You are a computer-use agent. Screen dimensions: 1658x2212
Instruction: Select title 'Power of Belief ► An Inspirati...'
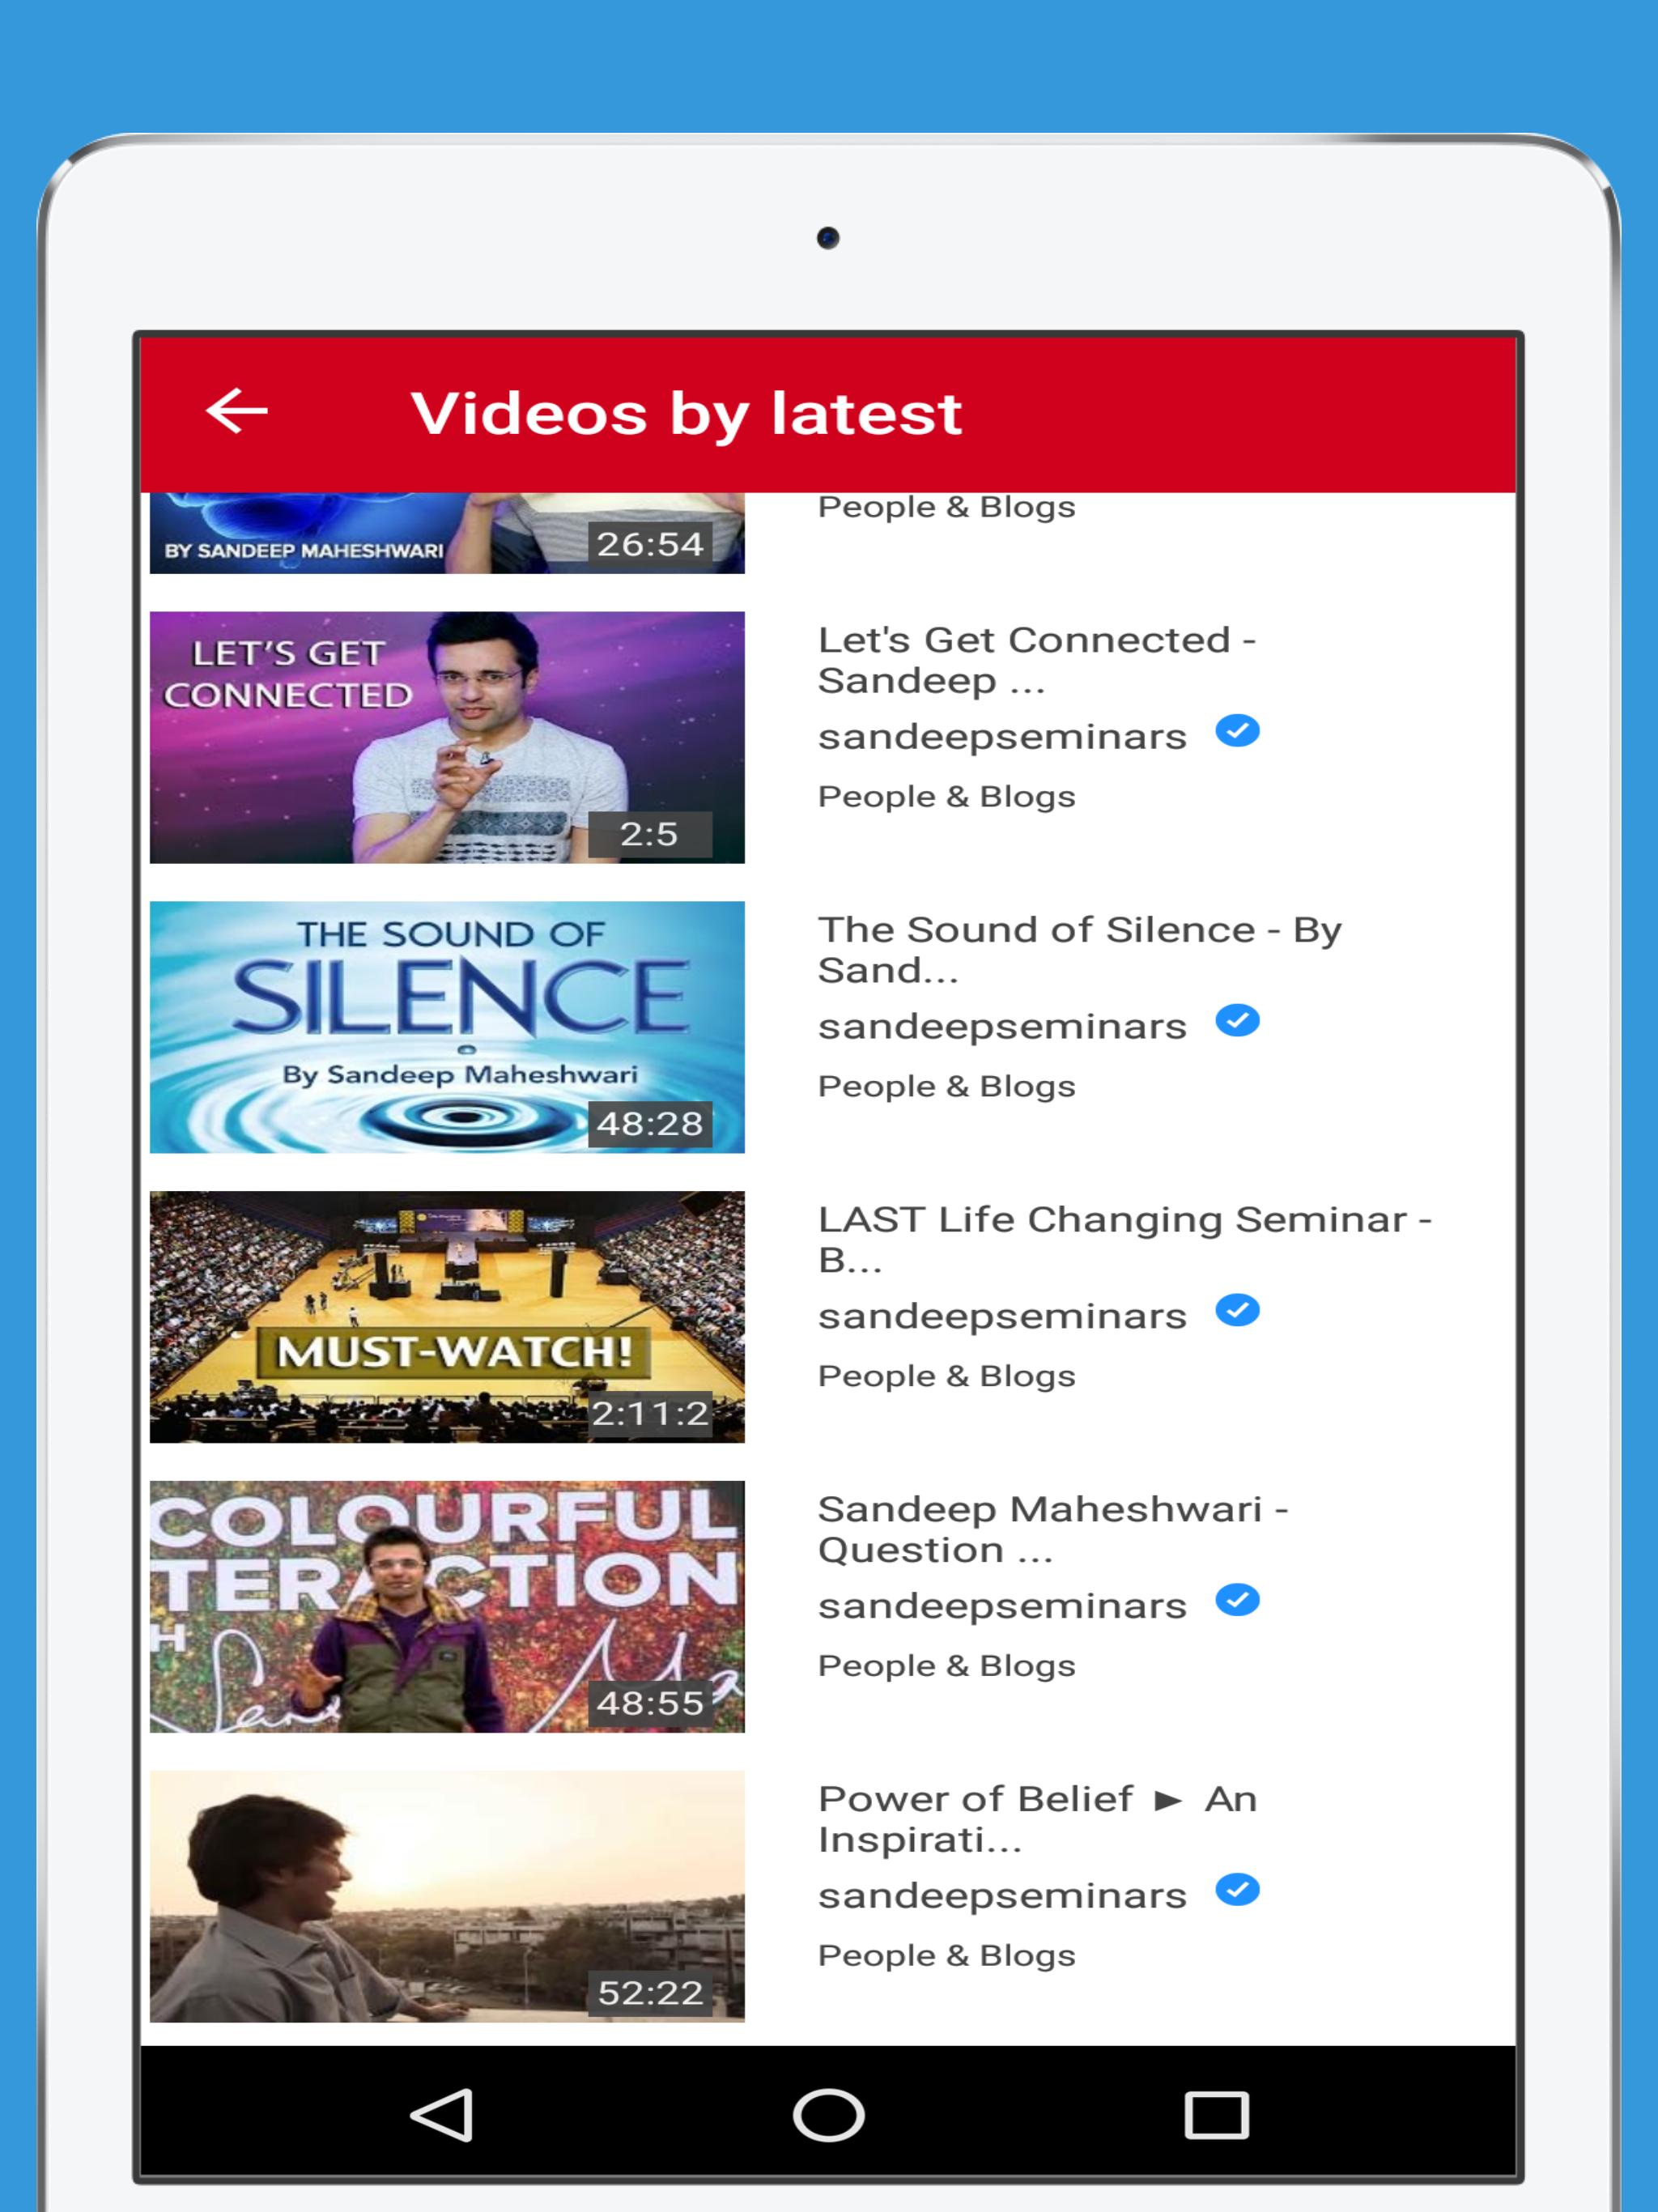(1037, 1819)
